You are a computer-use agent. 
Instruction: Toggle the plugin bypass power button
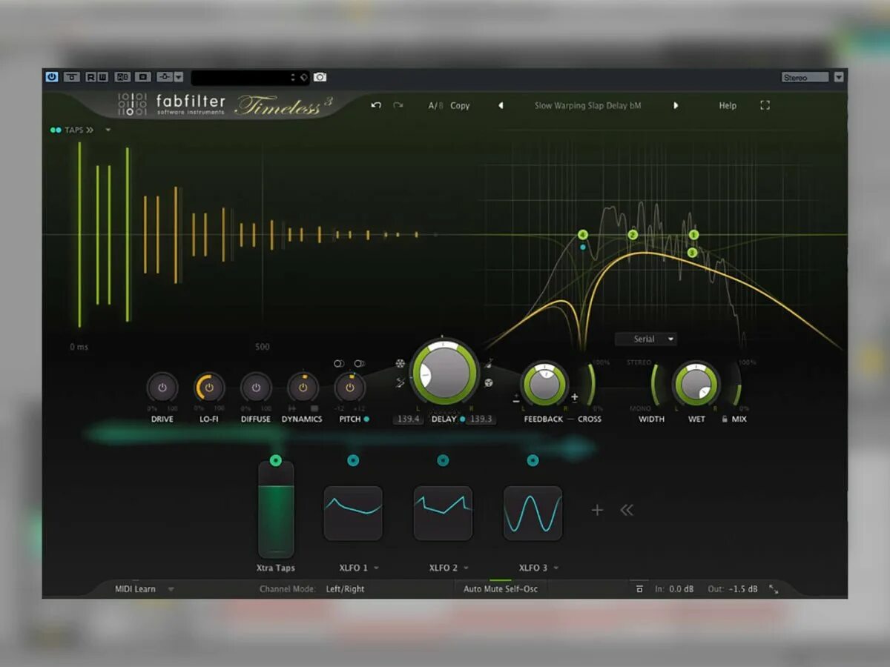click(x=52, y=77)
